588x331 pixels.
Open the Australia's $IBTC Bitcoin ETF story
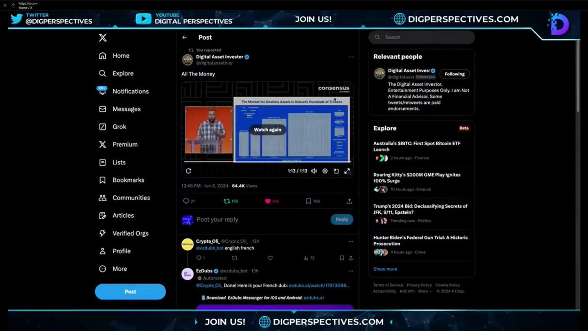click(x=421, y=151)
